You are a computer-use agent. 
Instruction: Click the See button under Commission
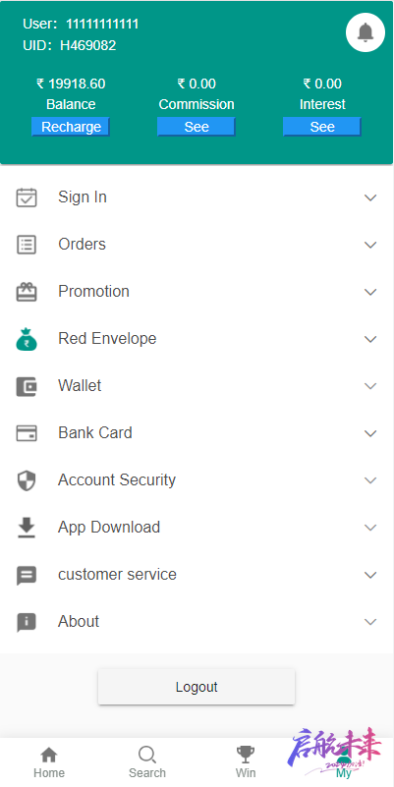point(197,127)
